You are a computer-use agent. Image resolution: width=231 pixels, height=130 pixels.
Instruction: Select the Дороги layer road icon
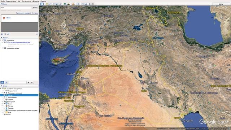click(x=6, y=100)
